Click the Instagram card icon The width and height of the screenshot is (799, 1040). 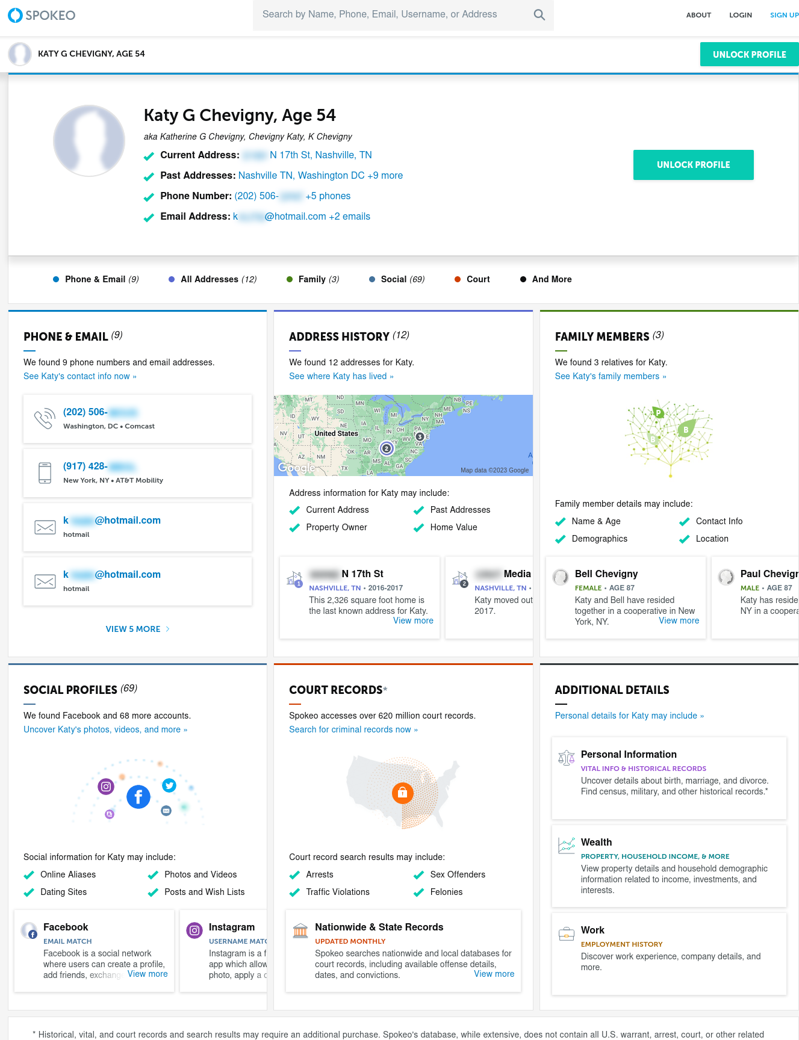point(194,930)
